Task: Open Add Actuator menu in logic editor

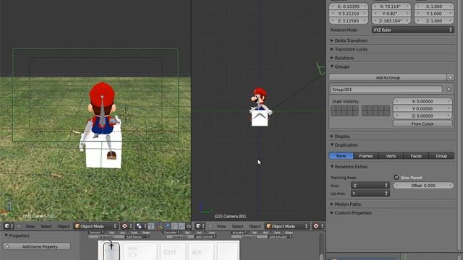Action: [x=280, y=237]
